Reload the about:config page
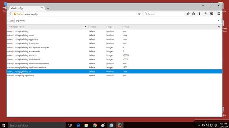 tap(139, 14)
